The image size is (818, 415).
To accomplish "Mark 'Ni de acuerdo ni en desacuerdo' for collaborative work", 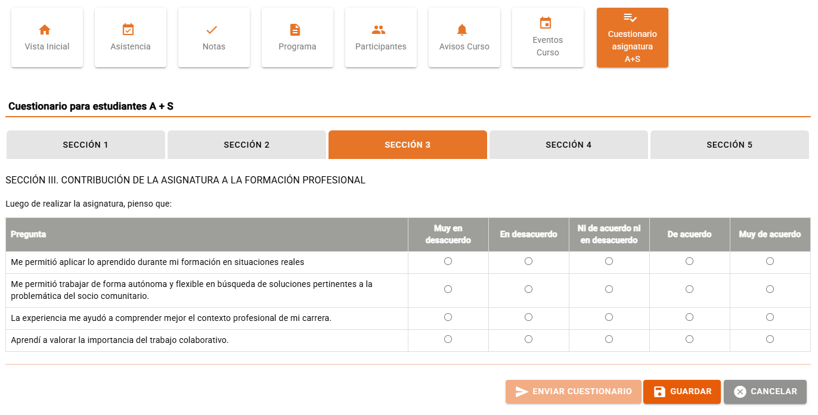I will 609,339.
